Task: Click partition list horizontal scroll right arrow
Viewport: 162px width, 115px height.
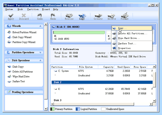Action: pyautogui.click(x=151, y=104)
